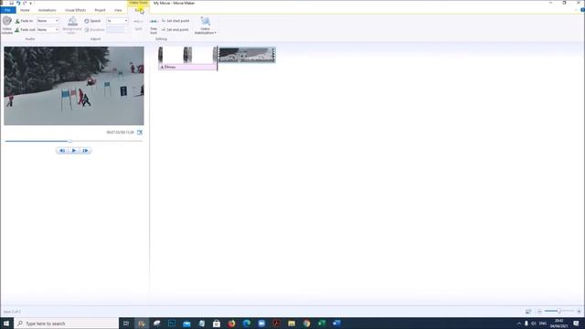Image resolution: width=585 pixels, height=329 pixels.
Task: Select the first white clip on the storyboard
Action: tap(186, 55)
